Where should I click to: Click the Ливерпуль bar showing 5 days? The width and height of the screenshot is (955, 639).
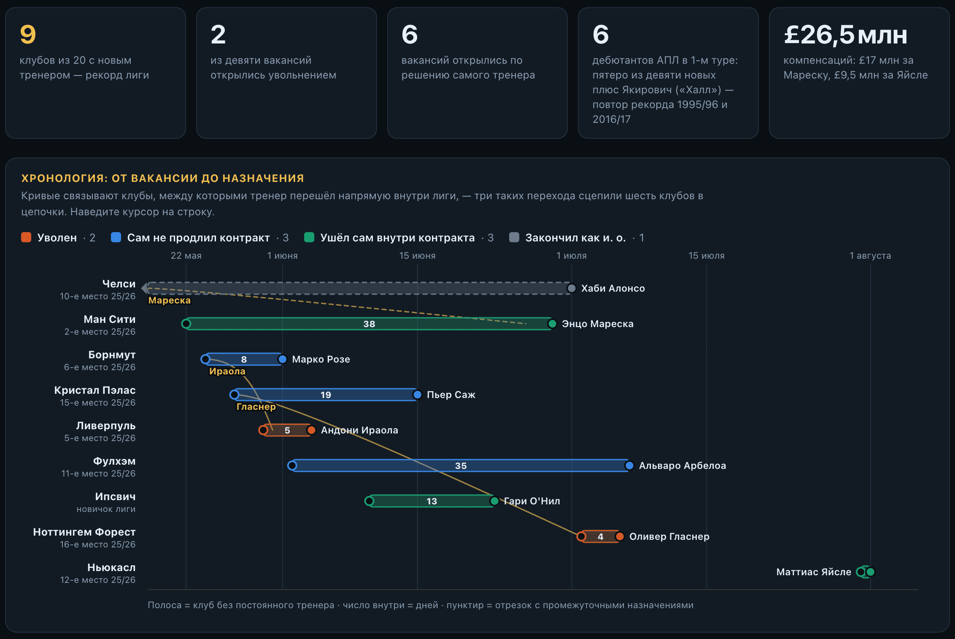(x=287, y=430)
